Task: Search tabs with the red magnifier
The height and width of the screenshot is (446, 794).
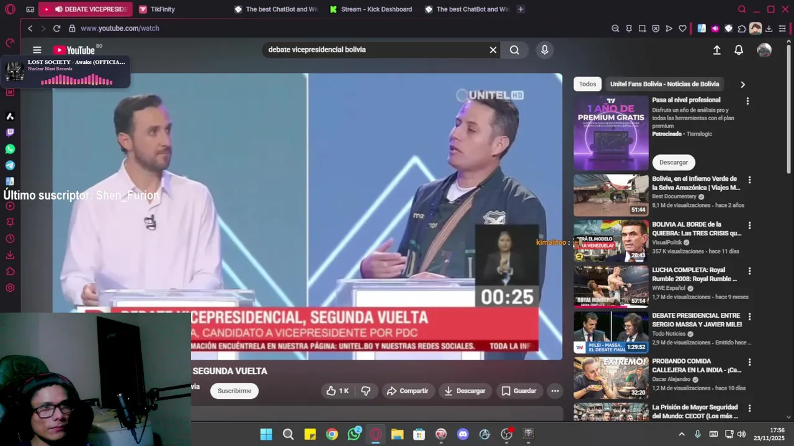Action: click(x=742, y=9)
